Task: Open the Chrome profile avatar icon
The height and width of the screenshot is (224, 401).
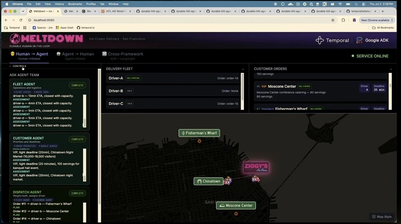Action: pyautogui.click(x=354, y=20)
